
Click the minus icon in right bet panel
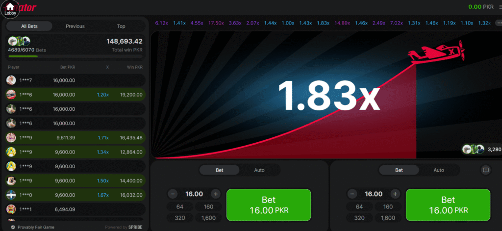[x=352, y=194]
